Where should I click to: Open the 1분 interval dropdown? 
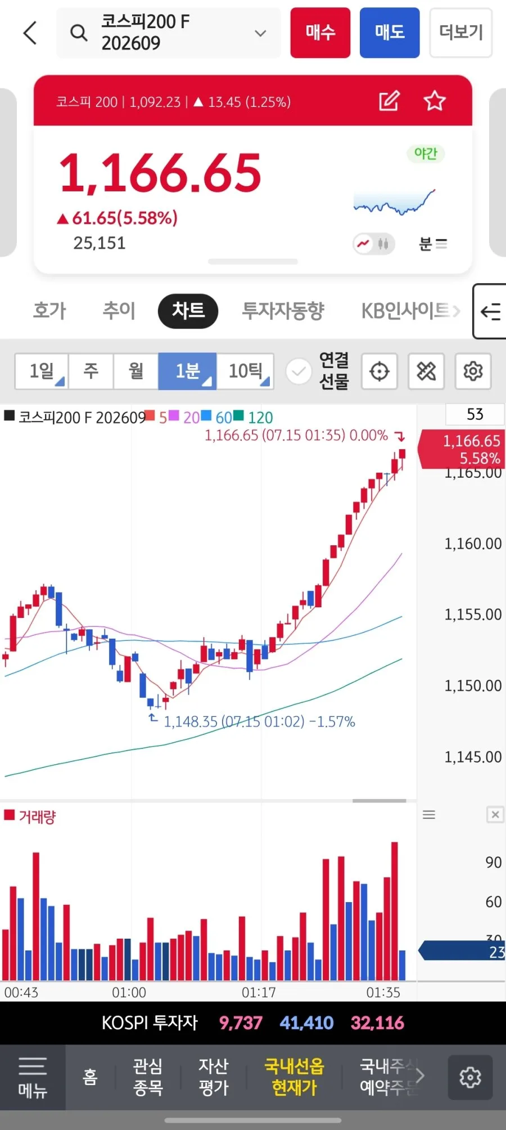187,371
